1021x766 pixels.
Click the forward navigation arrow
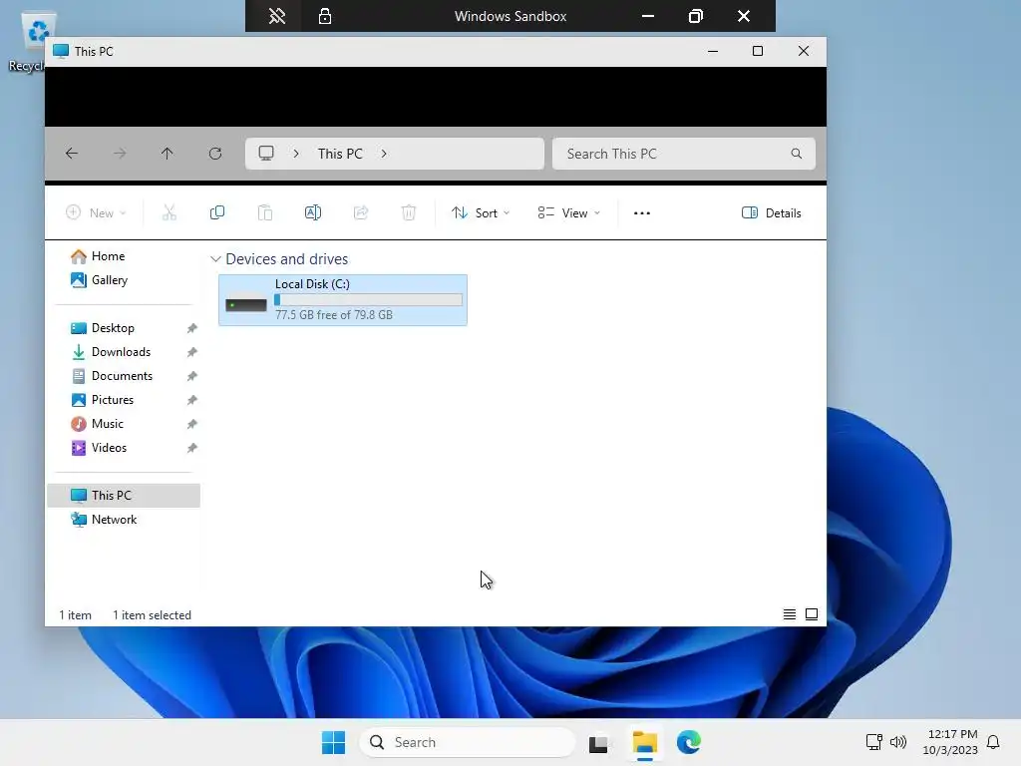coord(120,154)
